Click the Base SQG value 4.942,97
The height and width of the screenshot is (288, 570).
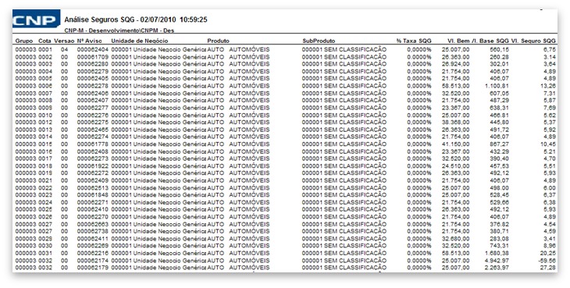coord(497,261)
